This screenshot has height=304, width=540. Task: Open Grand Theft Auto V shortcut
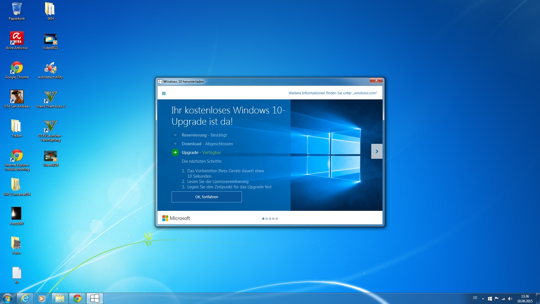pos(51,97)
